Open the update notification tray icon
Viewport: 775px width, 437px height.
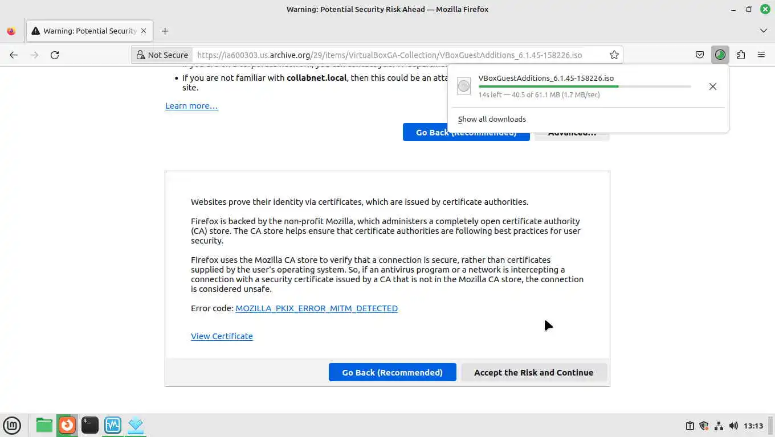coord(690,426)
